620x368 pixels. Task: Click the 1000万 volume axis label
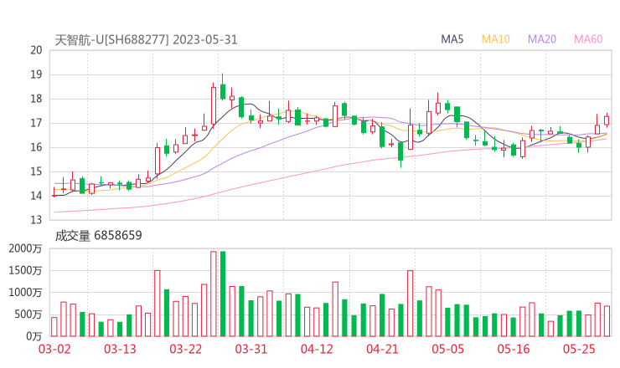tap(25, 293)
